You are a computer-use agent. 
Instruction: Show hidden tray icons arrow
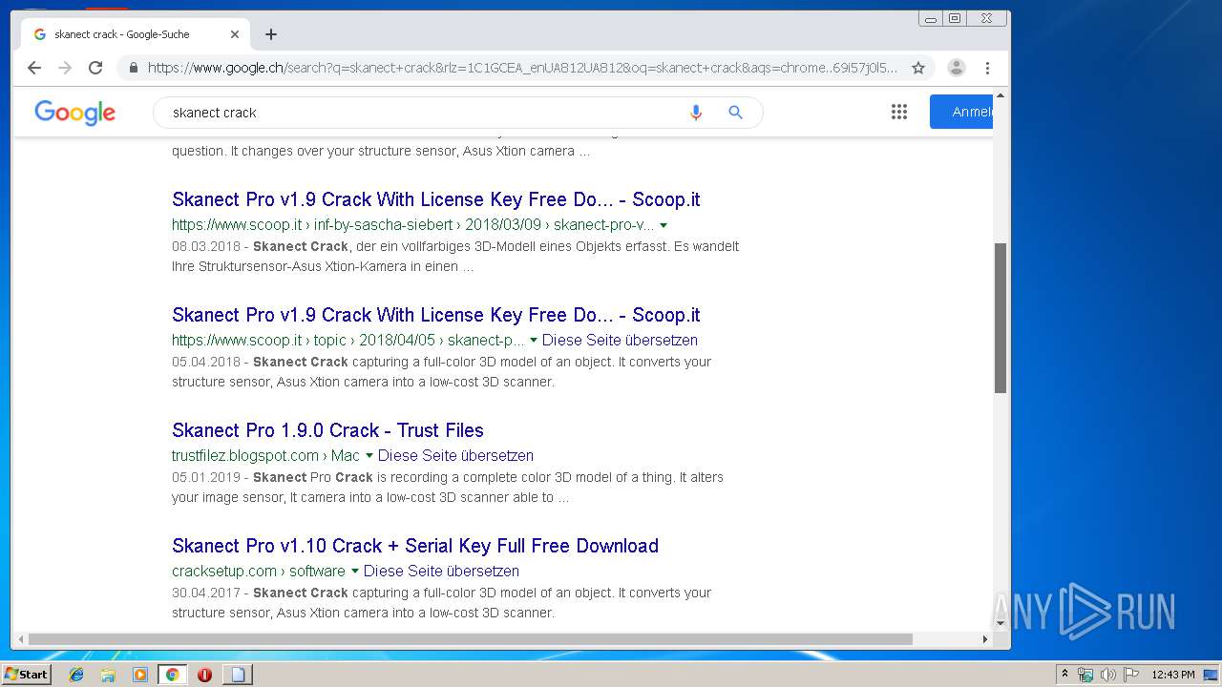1064,675
